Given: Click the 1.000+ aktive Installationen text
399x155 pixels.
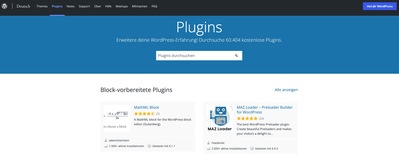Looking at the screenshot, I should (126, 146).
